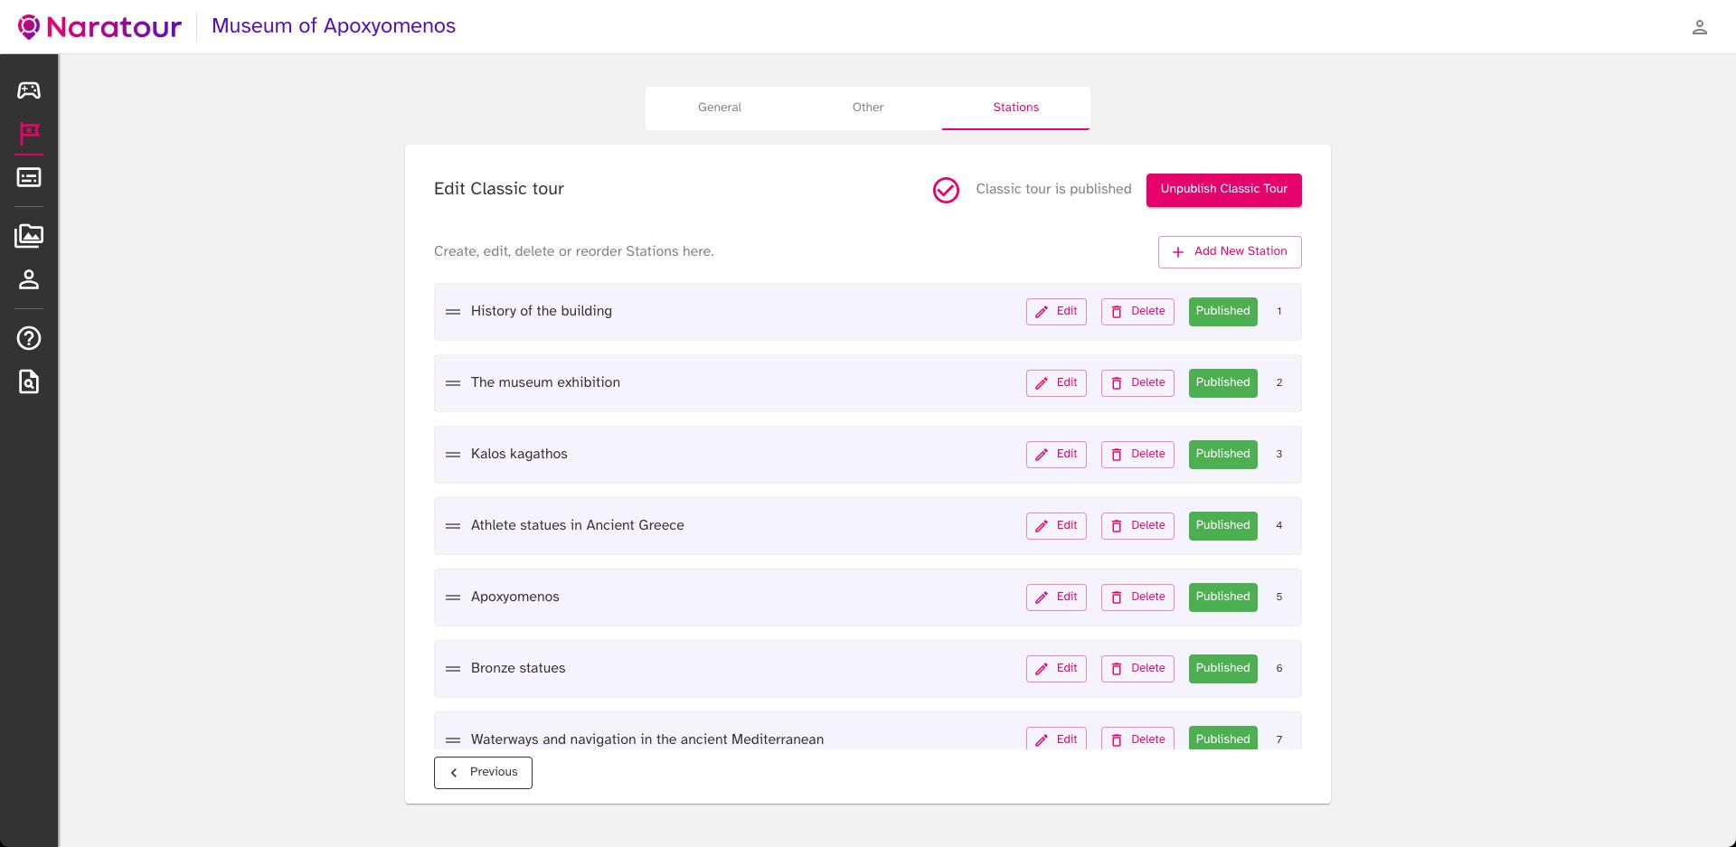1736x847 pixels.
Task: Select the tours flag icon in sidebar
Action: (29, 134)
